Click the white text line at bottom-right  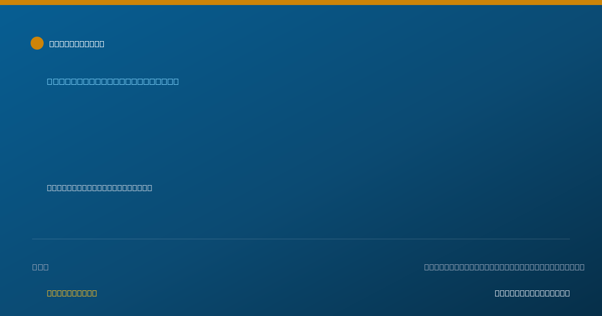tap(532, 293)
